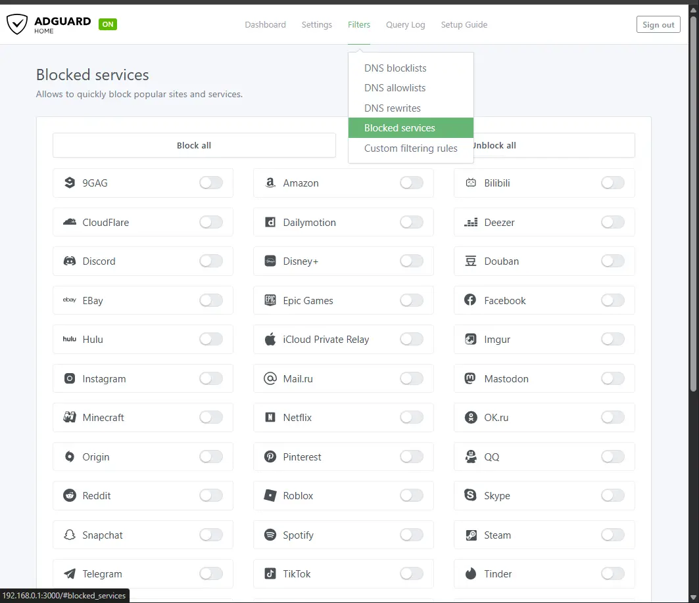The image size is (699, 603).
Task: Click the Pinterest service icon
Action: [270, 457]
